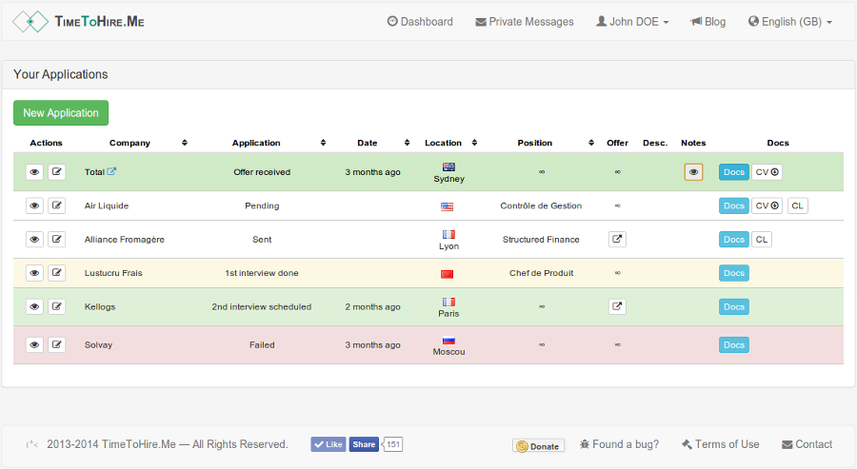Click the Chinese flag in Lustucru Frais row
The height and width of the screenshot is (469, 857).
coord(448,274)
